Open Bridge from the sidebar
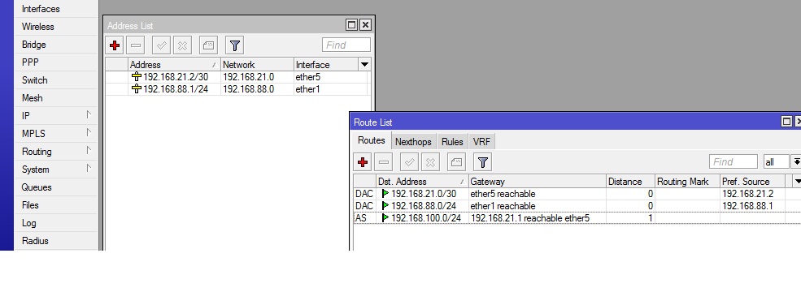This screenshot has width=801, height=292. (55, 45)
